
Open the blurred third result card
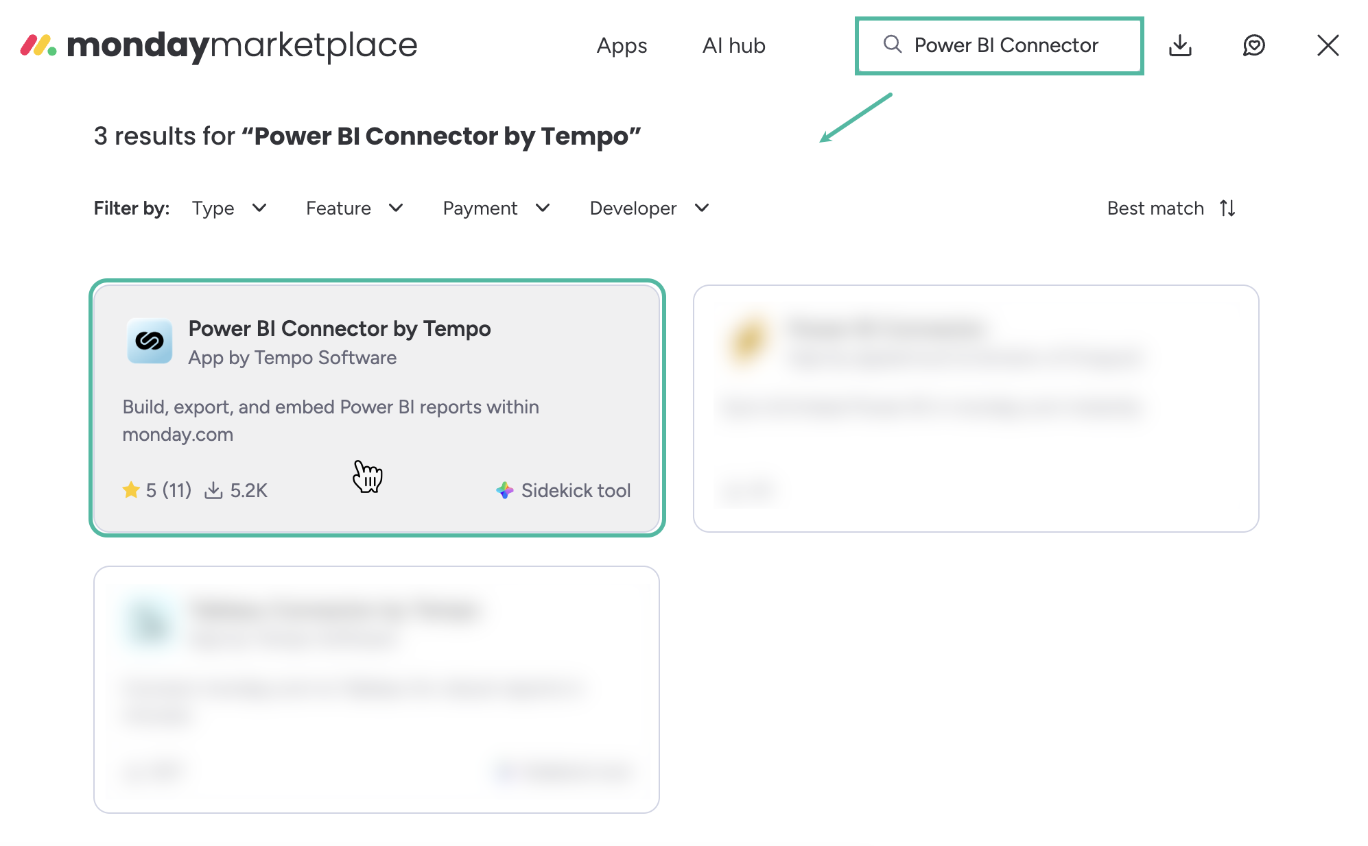(x=377, y=690)
